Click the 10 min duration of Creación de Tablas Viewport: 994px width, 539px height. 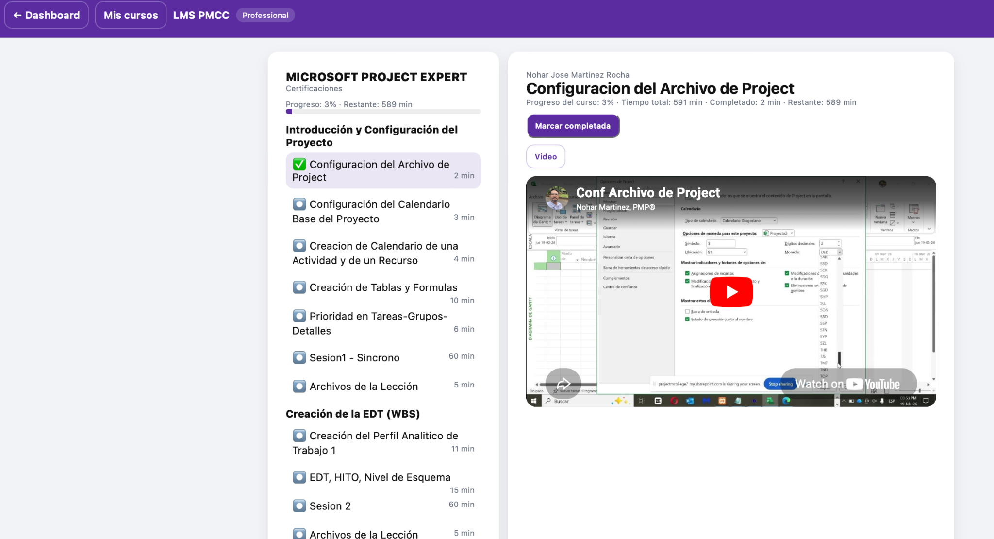[x=462, y=300]
